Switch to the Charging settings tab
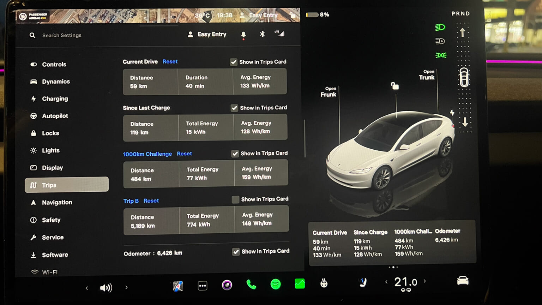Screen dimensions: 542x305 [x=55, y=99]
